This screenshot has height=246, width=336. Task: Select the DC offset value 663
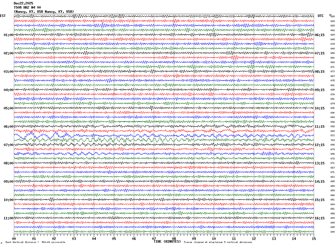(332, 177)
